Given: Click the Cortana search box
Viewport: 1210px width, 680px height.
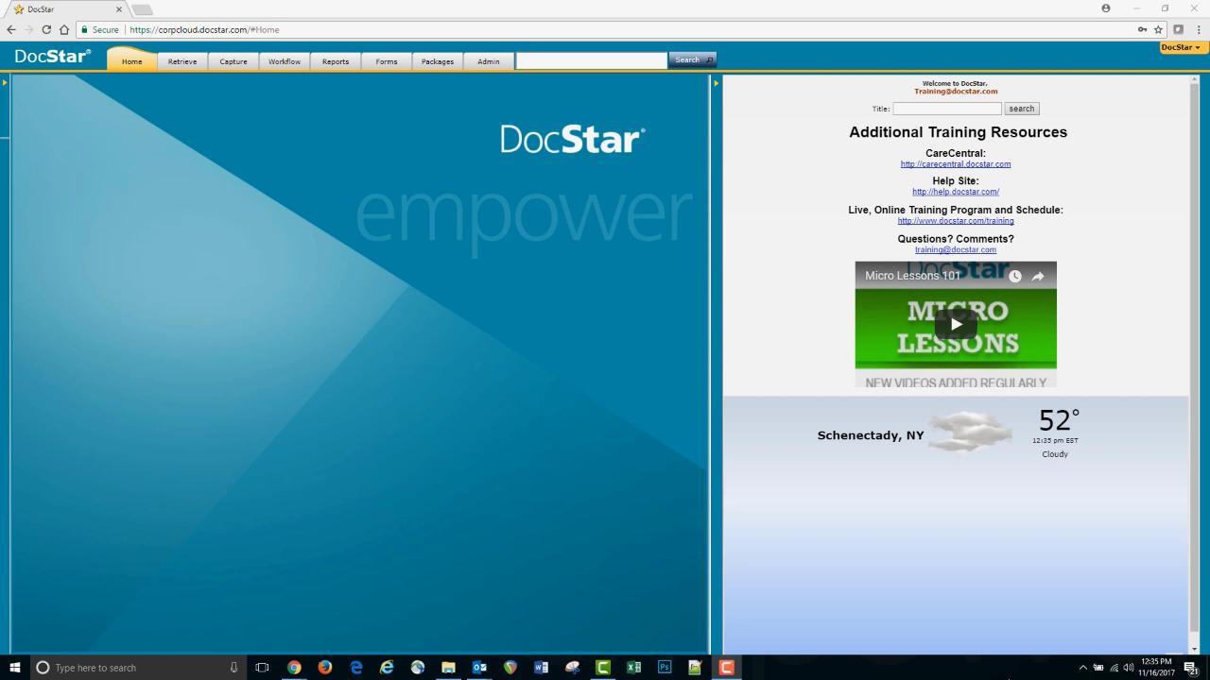Looking at the screenshot, I should pyautogui.click(x=137, y=667).
